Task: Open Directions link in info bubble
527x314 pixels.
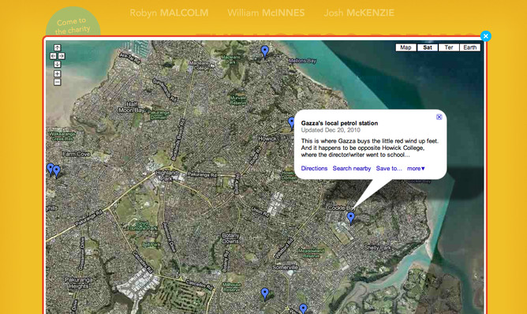Action: click(x=314, y=168)
